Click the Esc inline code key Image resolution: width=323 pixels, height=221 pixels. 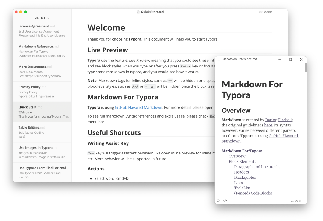point(91,153)
